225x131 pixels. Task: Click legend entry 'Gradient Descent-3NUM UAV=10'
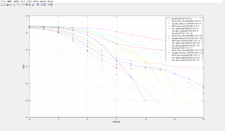(187, 38)
